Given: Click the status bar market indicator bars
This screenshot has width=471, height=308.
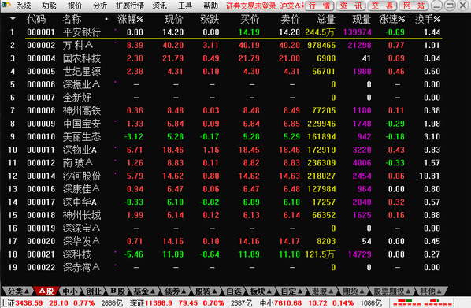Looking at the screenshot, I should click(x=422, y=303).
